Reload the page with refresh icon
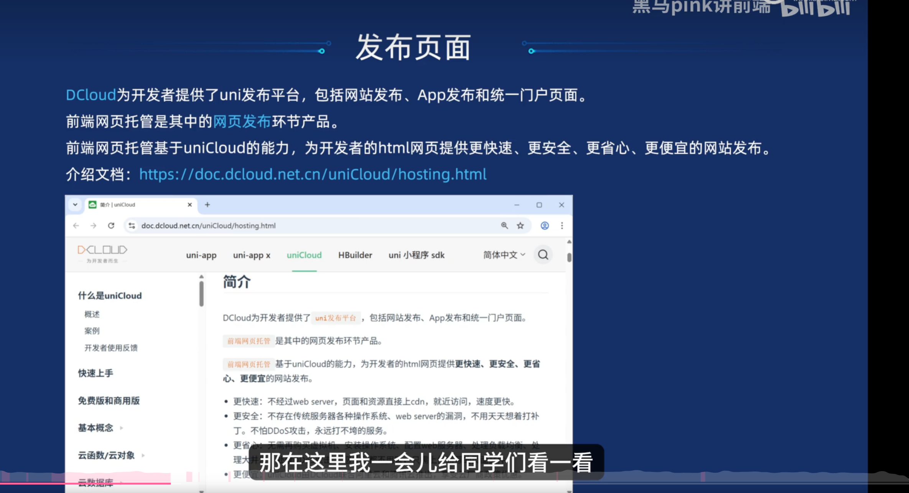This screenshot has width=909, height=493. [111, 226]
